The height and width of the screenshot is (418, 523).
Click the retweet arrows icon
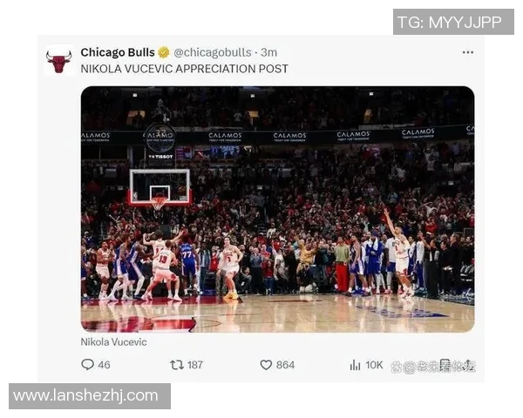point(177,365)
